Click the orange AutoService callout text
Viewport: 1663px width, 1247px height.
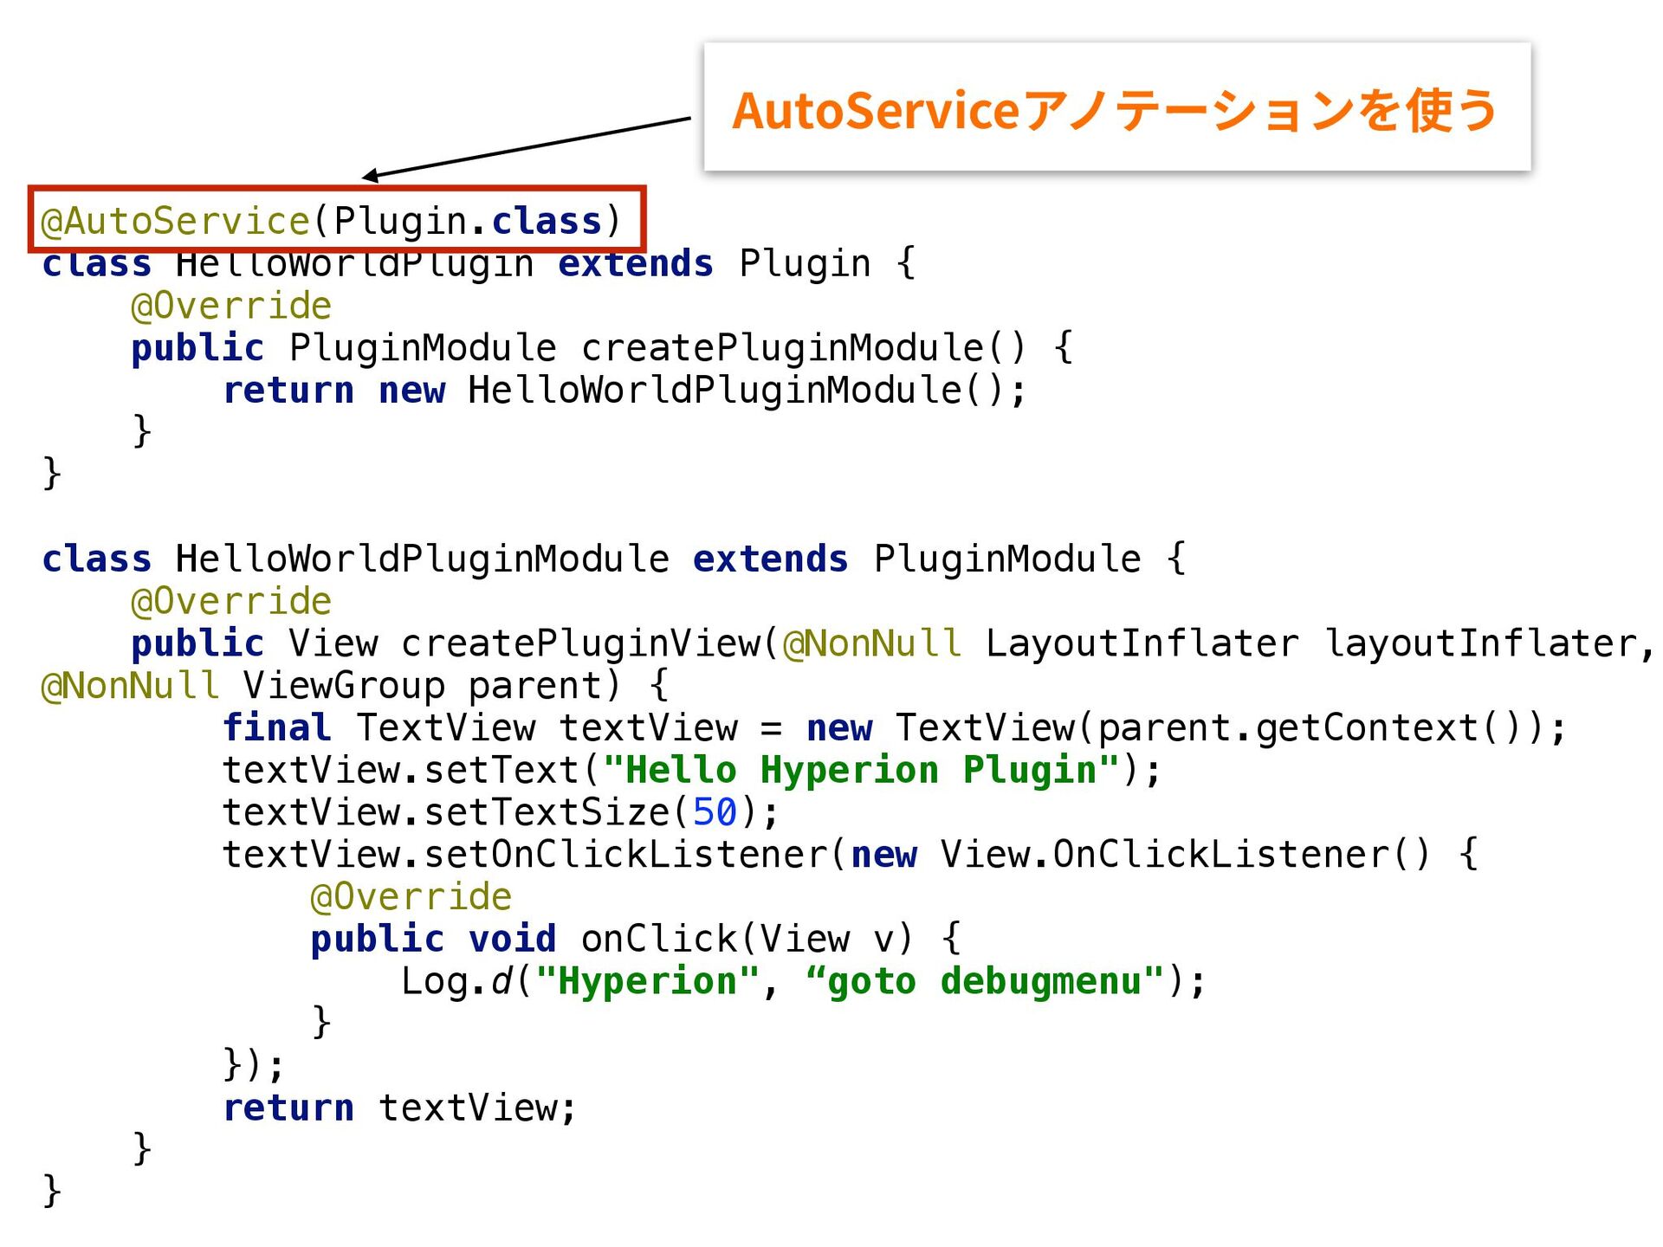coord(1114,111)
